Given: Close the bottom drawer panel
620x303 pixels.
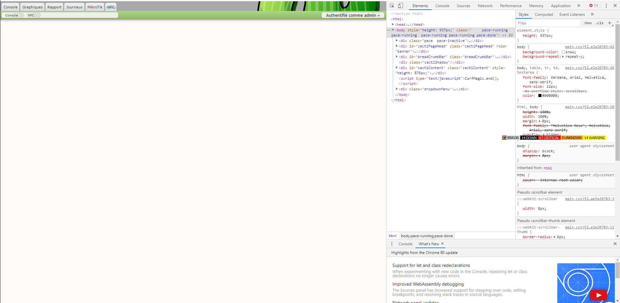Looking at the screenshot, I should tap(615, 244).
